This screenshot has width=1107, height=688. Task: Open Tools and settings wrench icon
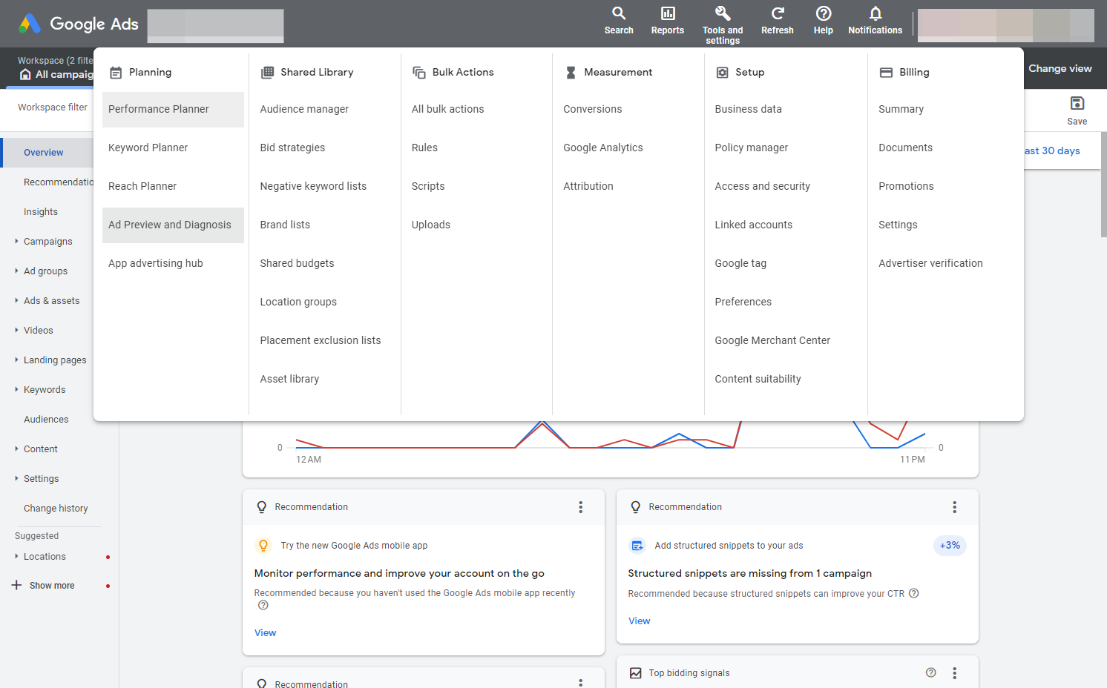pyautogui.click(x=723, y=13)
